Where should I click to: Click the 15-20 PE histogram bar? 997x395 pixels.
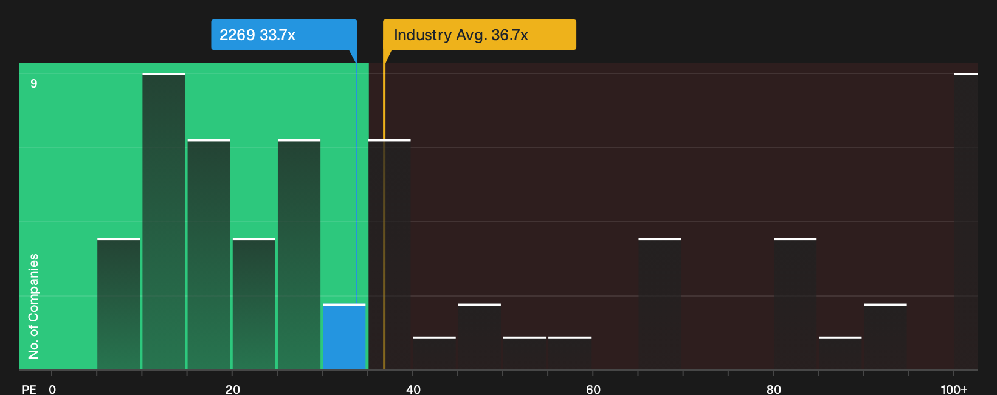[209, 254]
